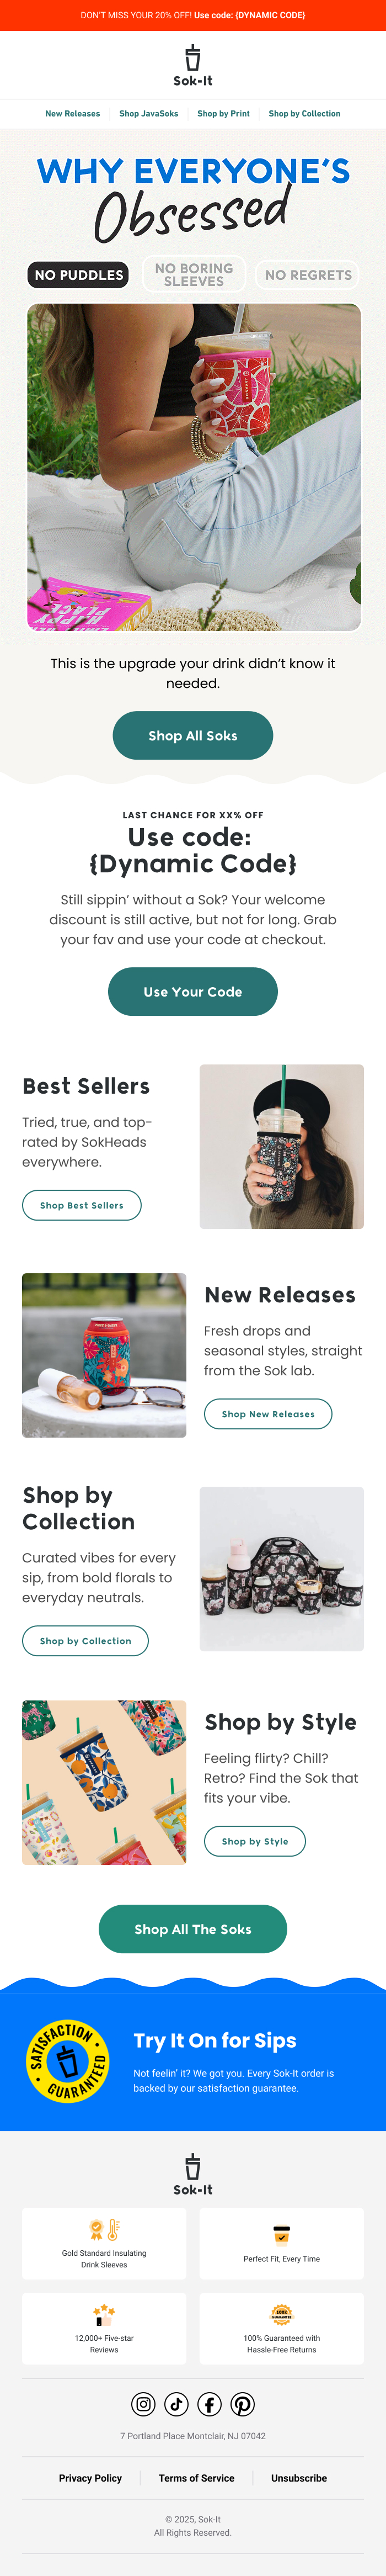Open Shop by Collection navigation link
Screen dimensions: 386x2576
(x=304, y=114)
